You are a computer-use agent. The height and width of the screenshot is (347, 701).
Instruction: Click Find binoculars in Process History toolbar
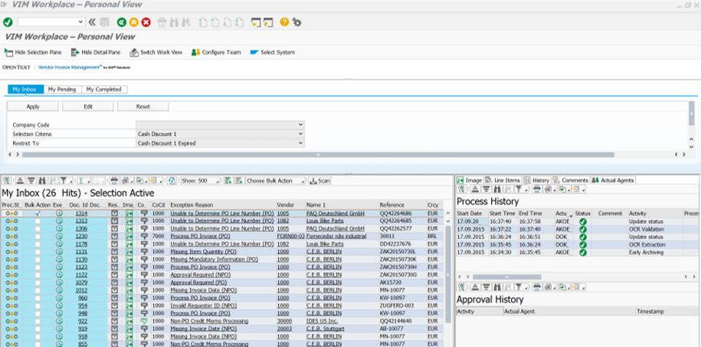[x=496, y=189]
